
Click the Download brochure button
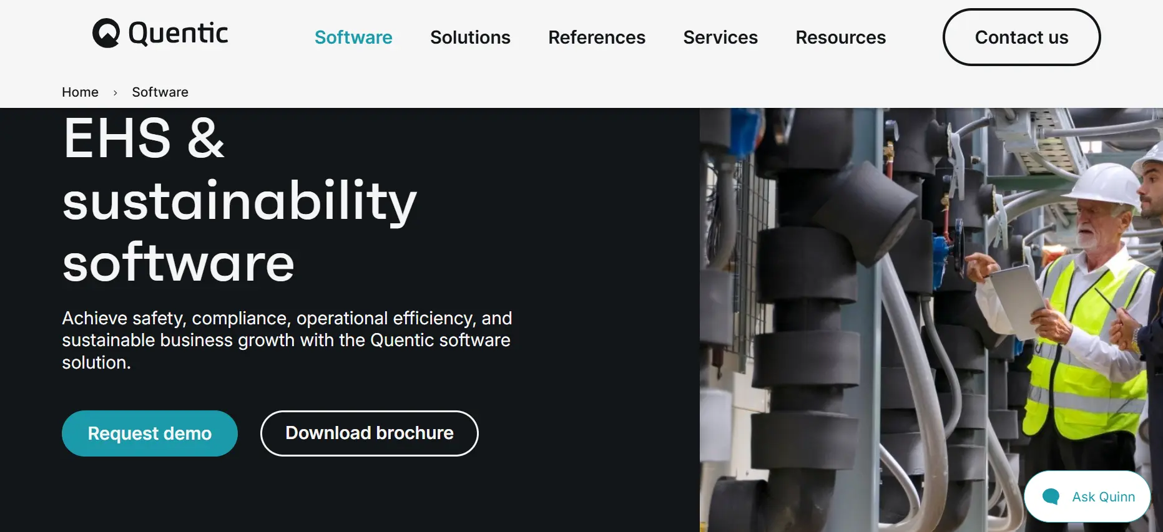click(370, 433)
